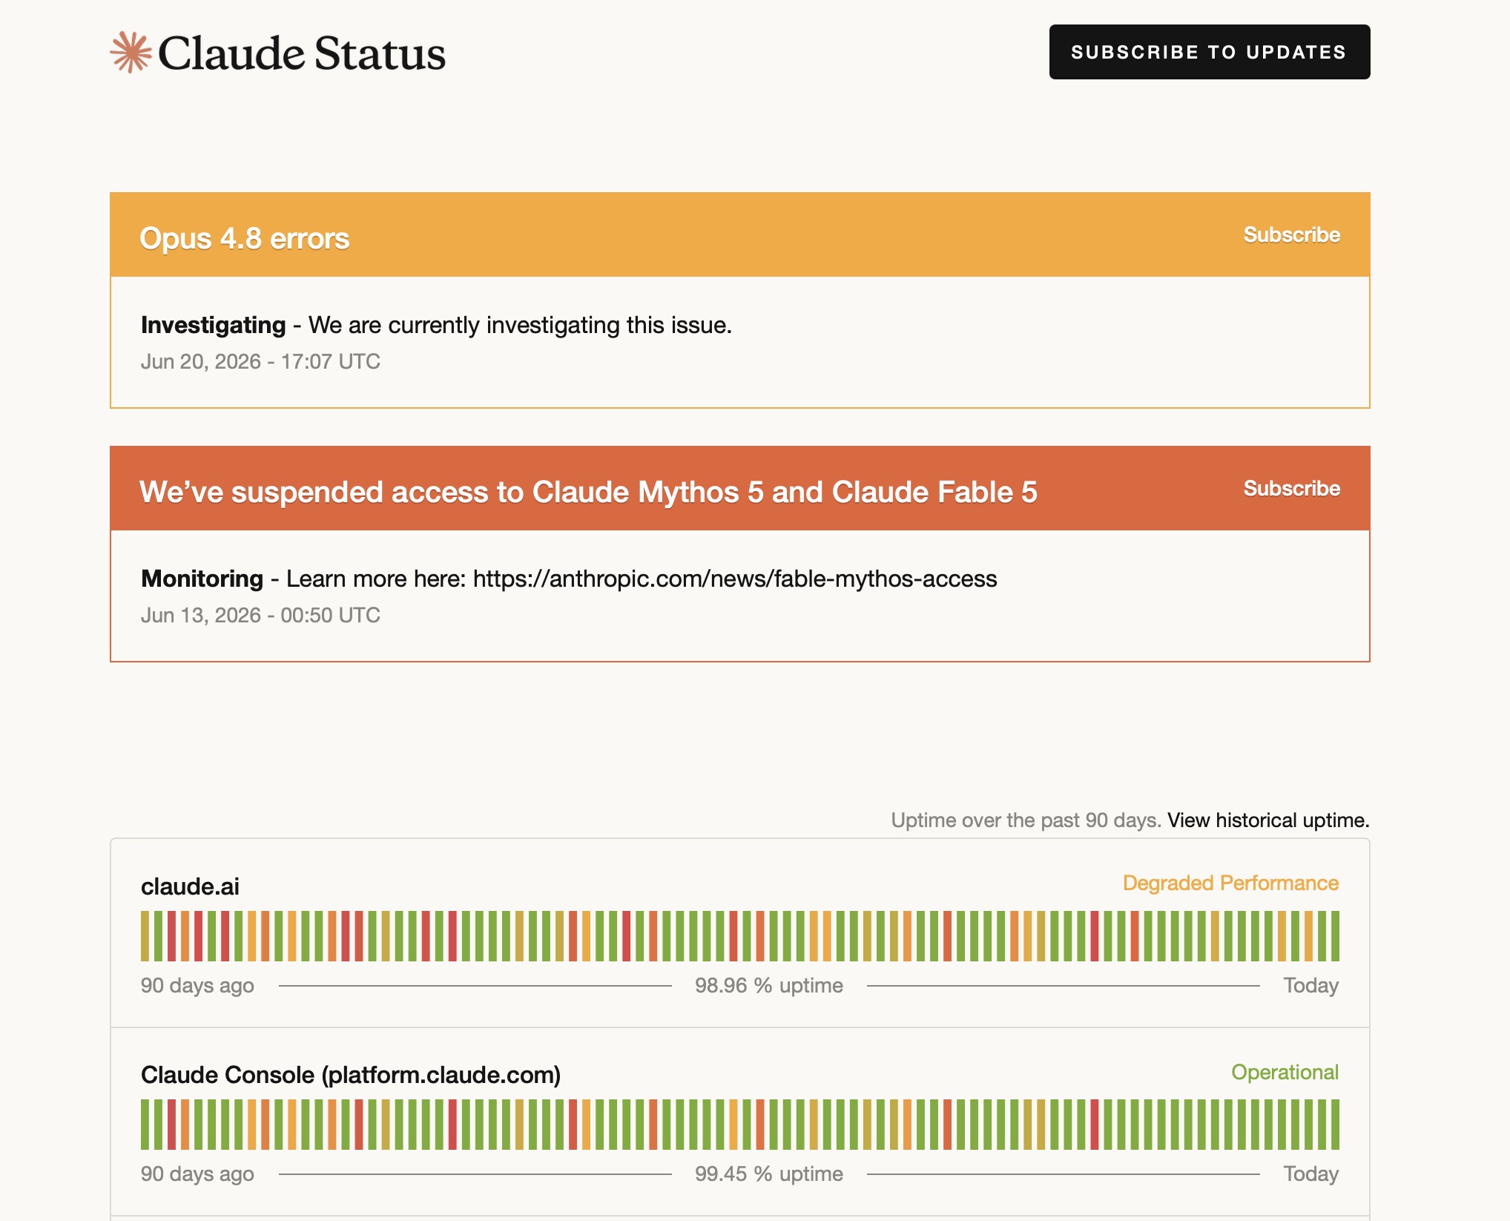Click Subscribe to Updates button
This screenshot has height=1221, width=1510.
[x=1210, y=52]
